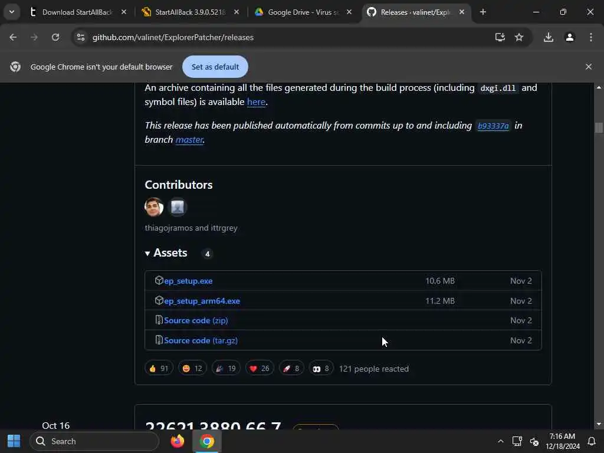The width and height of the screenshot is (604, 453).
Task: Download Source code (zip)
Action: (196, 320)
